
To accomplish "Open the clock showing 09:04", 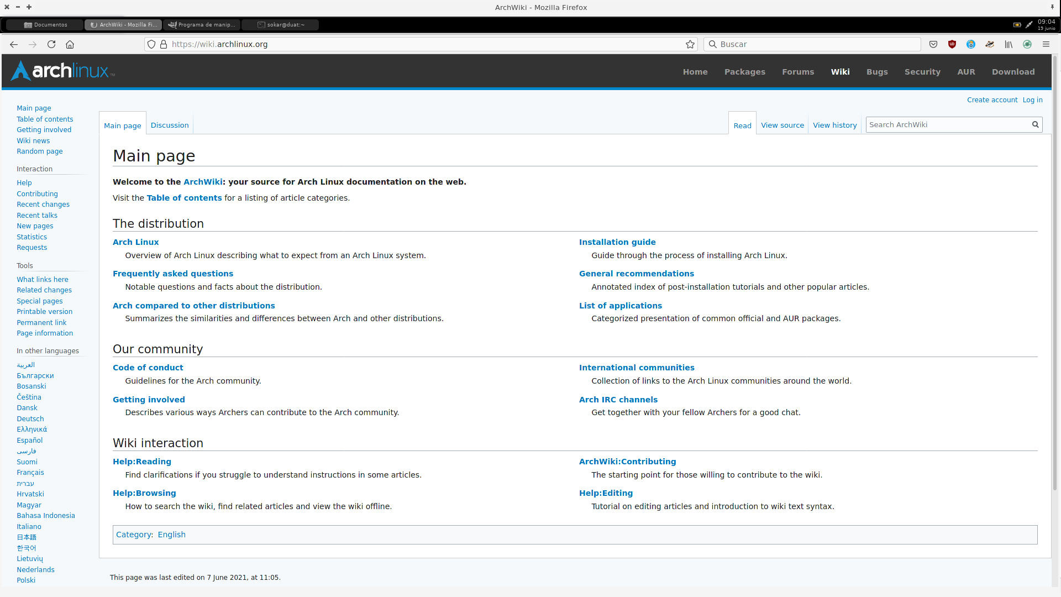I will click(x=1046, y=25).
